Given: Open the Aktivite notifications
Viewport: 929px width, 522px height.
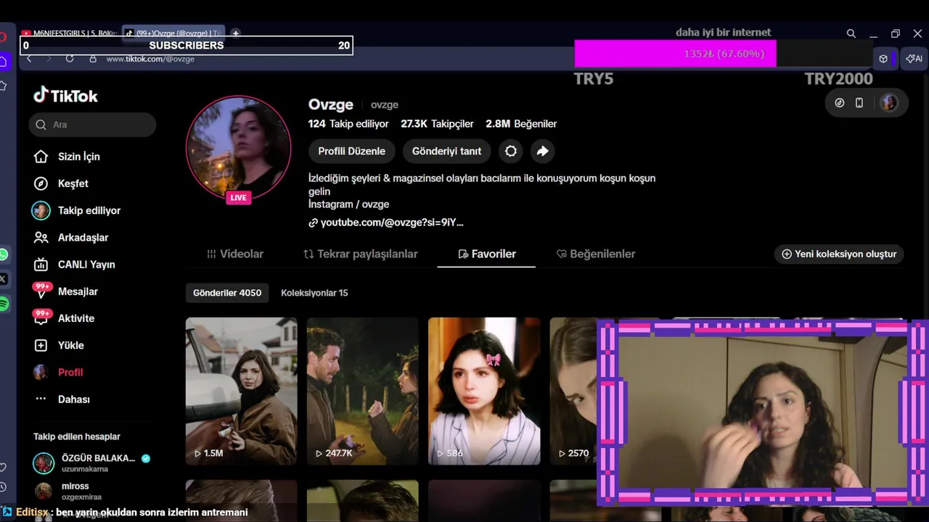Looking at the screenshot, I should tap(76, 318).
